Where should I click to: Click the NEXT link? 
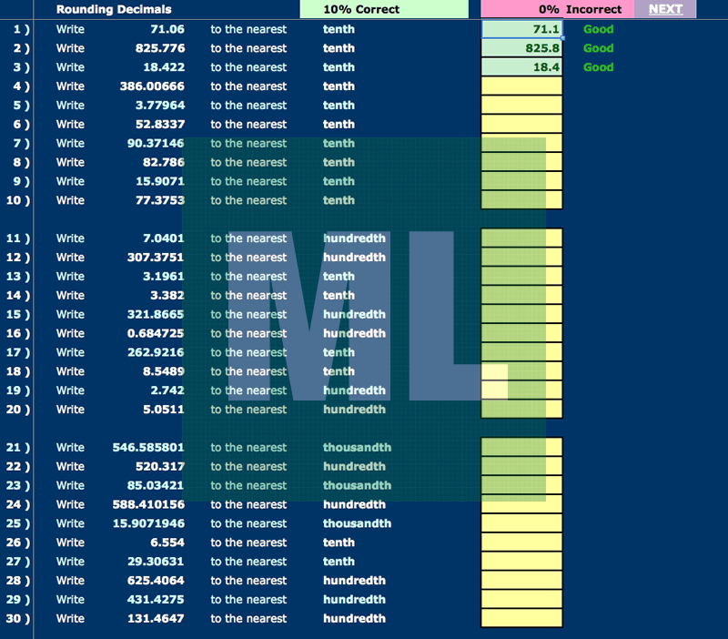pos(665,9)
